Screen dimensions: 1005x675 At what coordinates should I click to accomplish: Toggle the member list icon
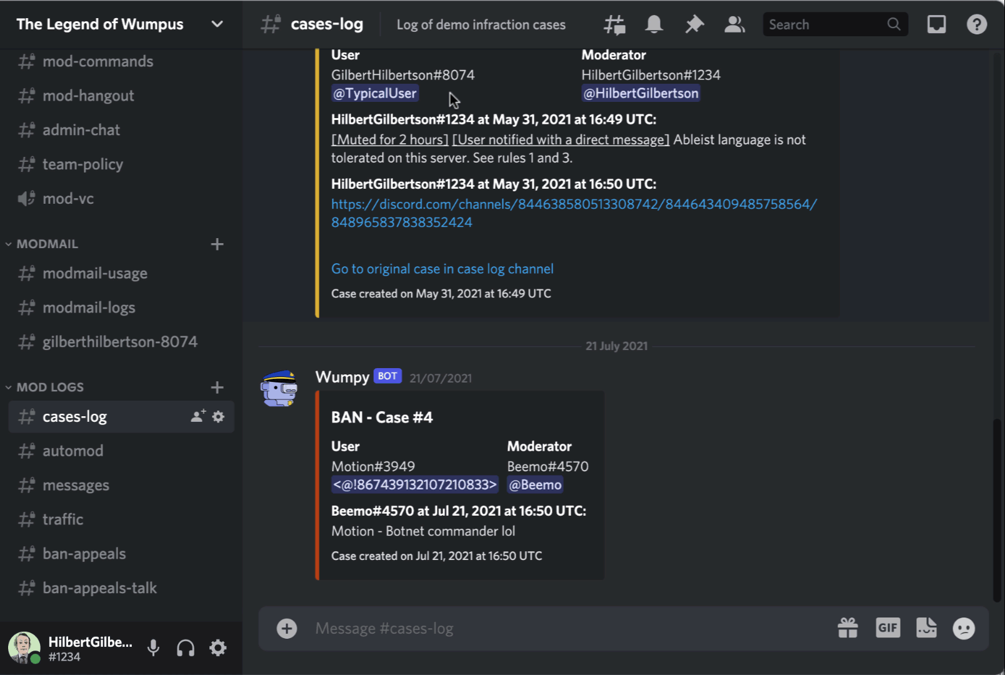click(x=734, y=24)
